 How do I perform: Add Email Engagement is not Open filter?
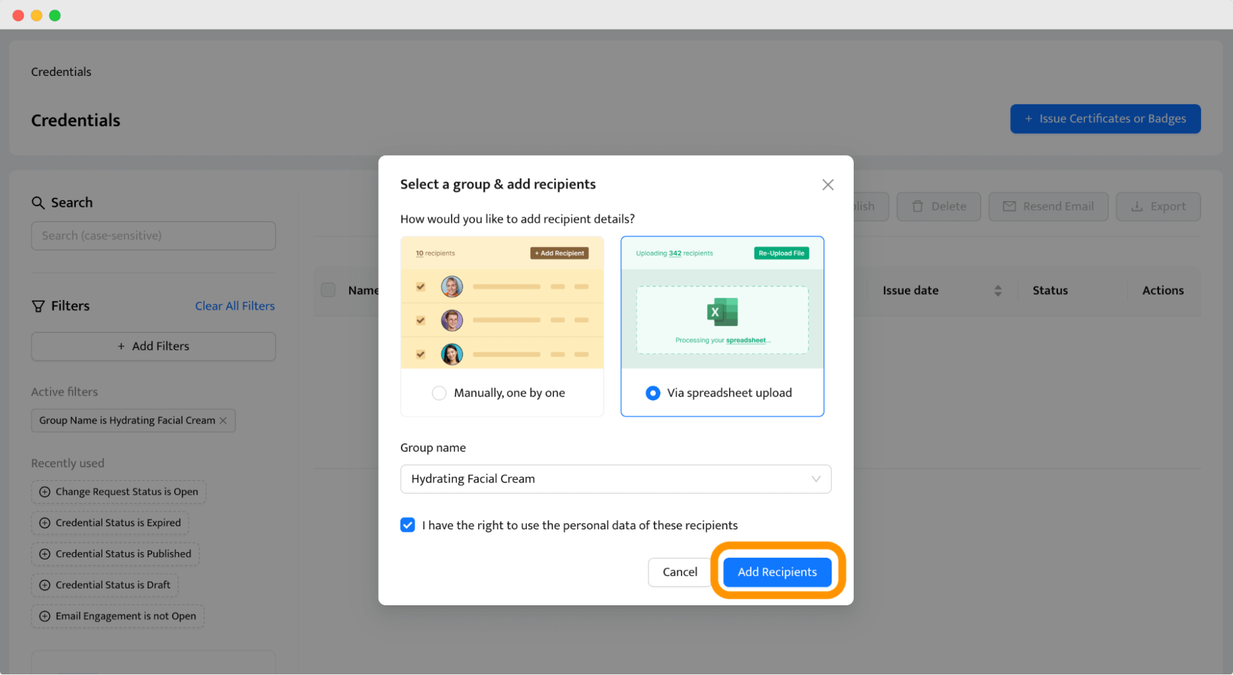[x=118, y=616]
